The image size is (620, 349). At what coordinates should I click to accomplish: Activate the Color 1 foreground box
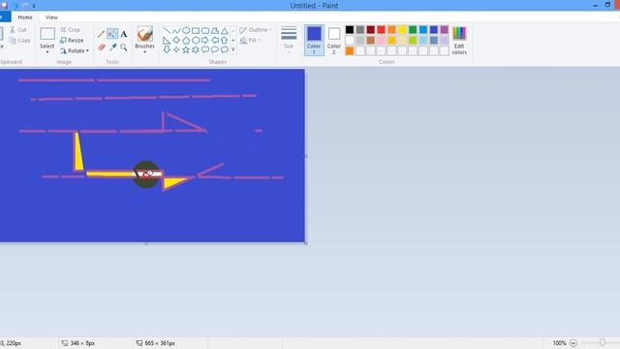[x=314, y=40]
